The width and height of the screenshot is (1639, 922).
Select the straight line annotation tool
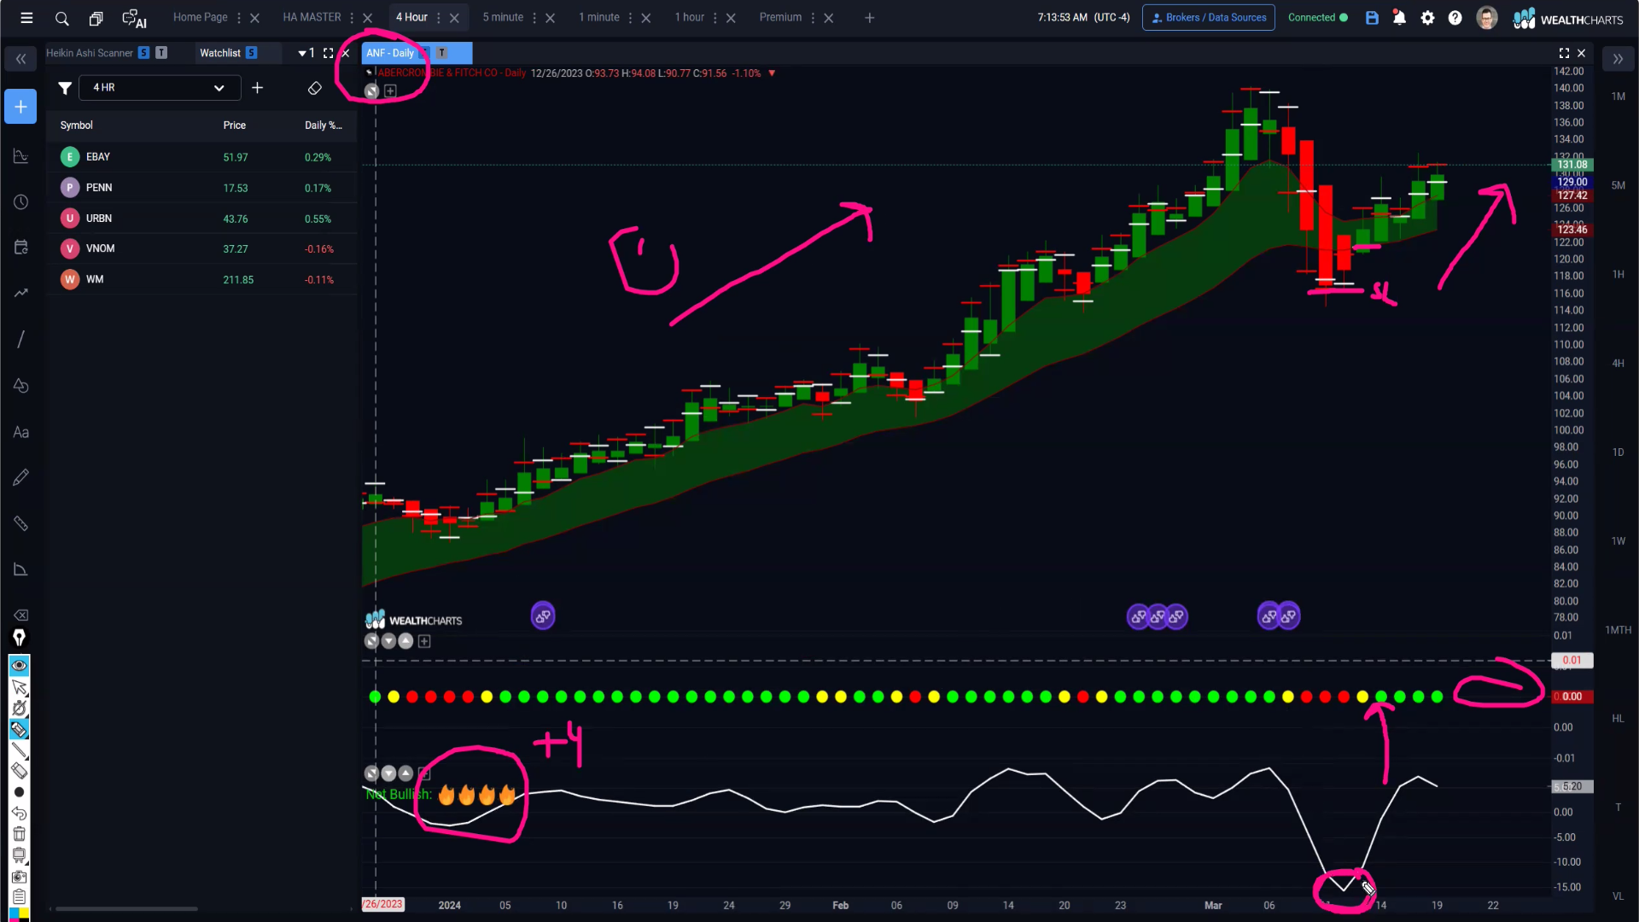[19, 750]
